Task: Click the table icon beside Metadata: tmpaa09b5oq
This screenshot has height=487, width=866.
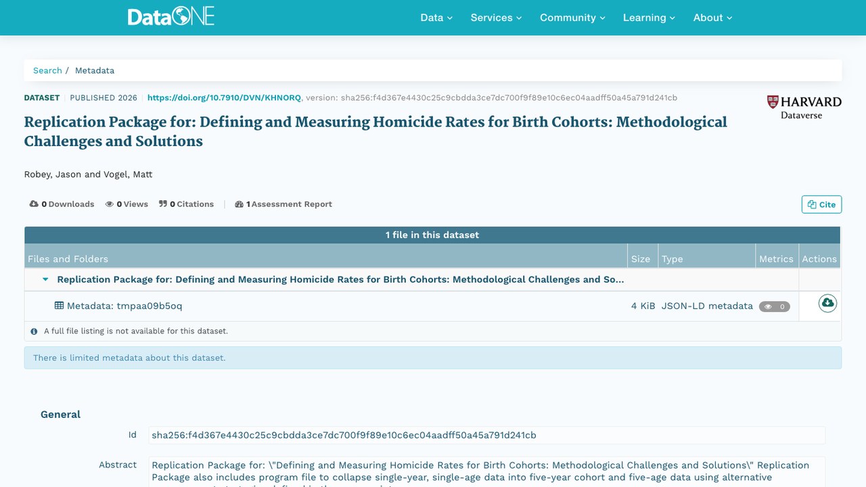Action: pyautogui.click(x=59, y=306)
